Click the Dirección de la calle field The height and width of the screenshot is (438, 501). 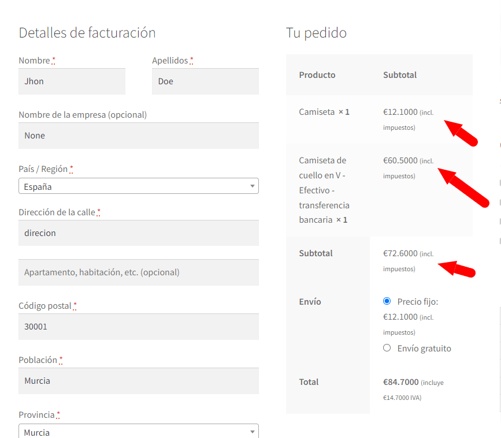click(x=139, y=233)
